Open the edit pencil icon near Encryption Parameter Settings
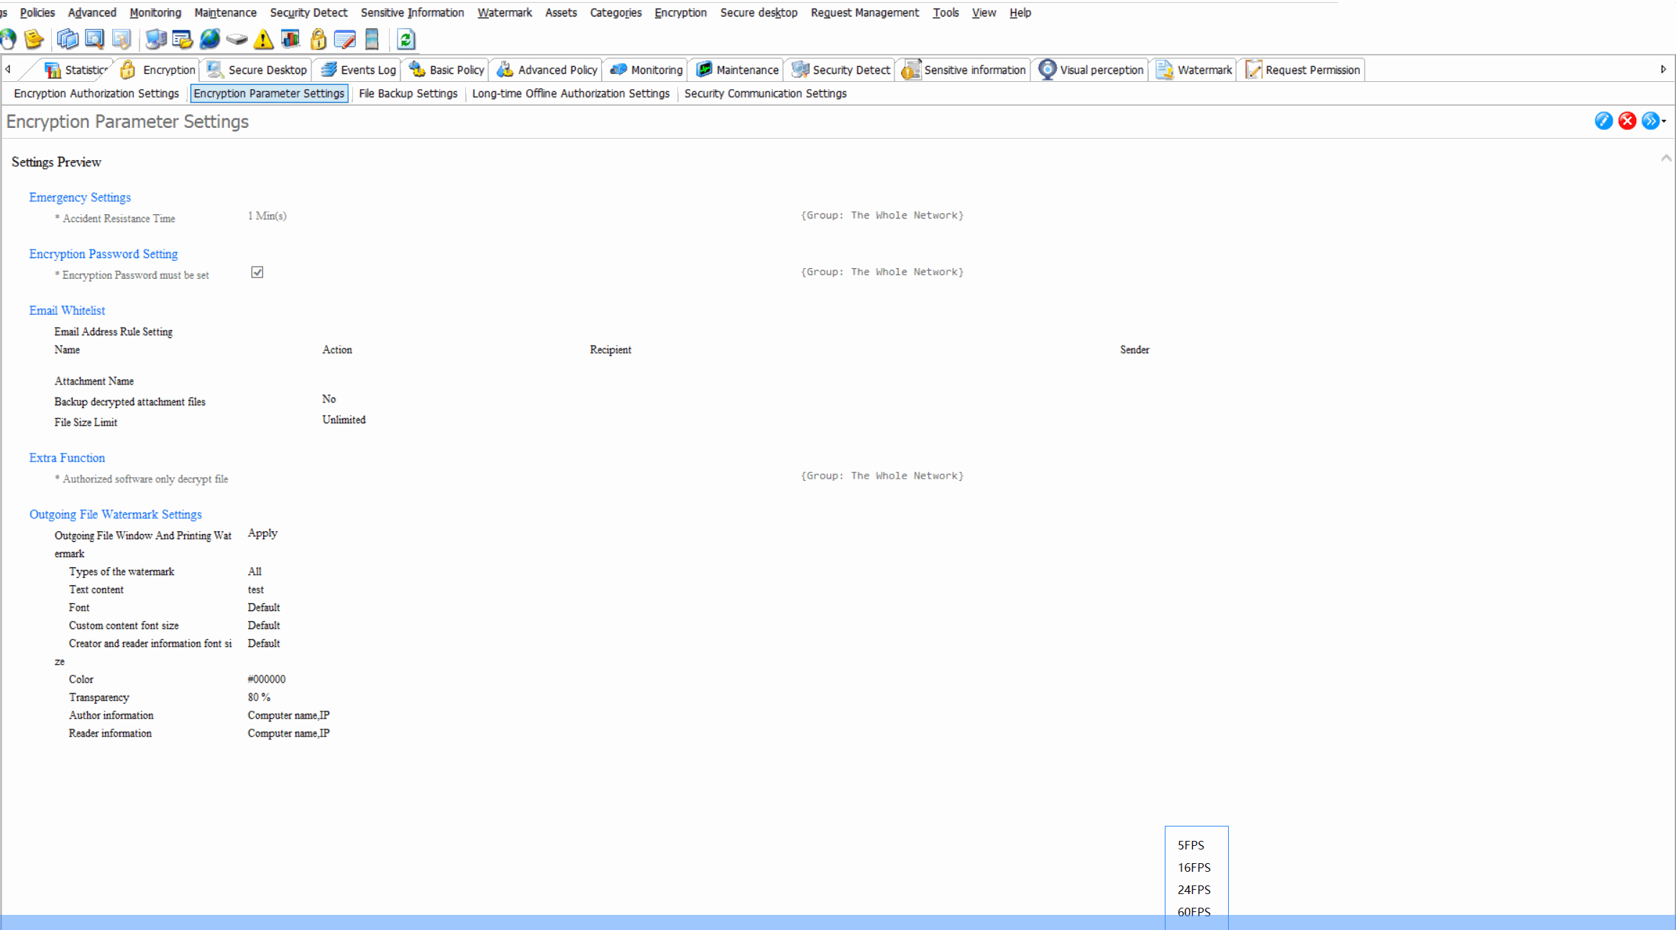This screenshot has height=930, width=1676. [1603, 121]
